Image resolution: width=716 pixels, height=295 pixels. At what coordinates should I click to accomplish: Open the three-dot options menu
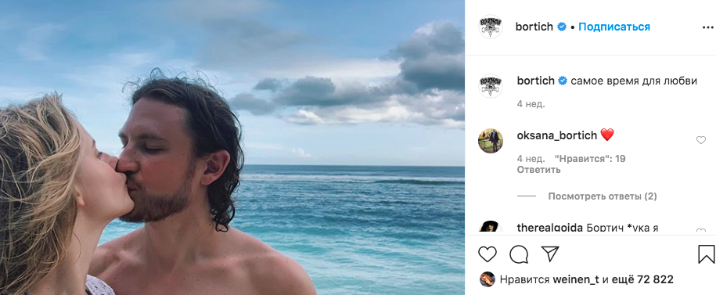pyautogui.click(x=707, y=27)
